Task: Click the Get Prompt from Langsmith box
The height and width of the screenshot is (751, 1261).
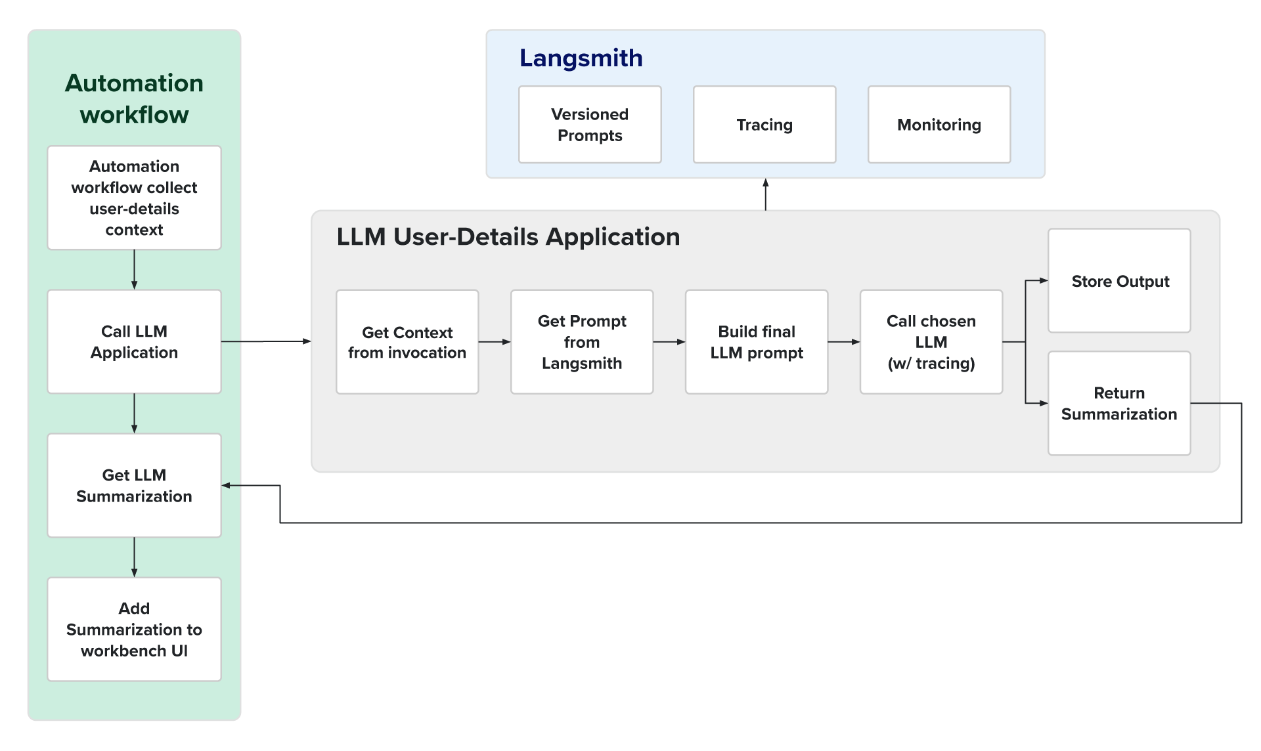Action: [x=582, y=341]
